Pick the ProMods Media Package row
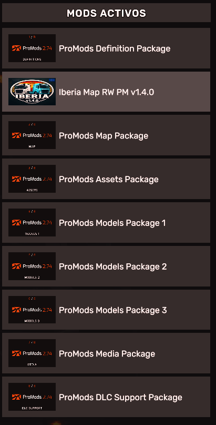The width and height of the screenshot is (216, 425). [x=106, y=353]
